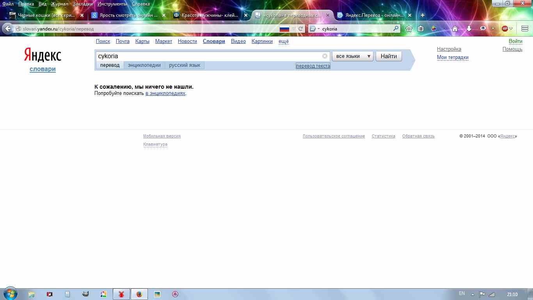
Task: Follow the "в энциклопедиях" link
Action: (x=165, y=94)
